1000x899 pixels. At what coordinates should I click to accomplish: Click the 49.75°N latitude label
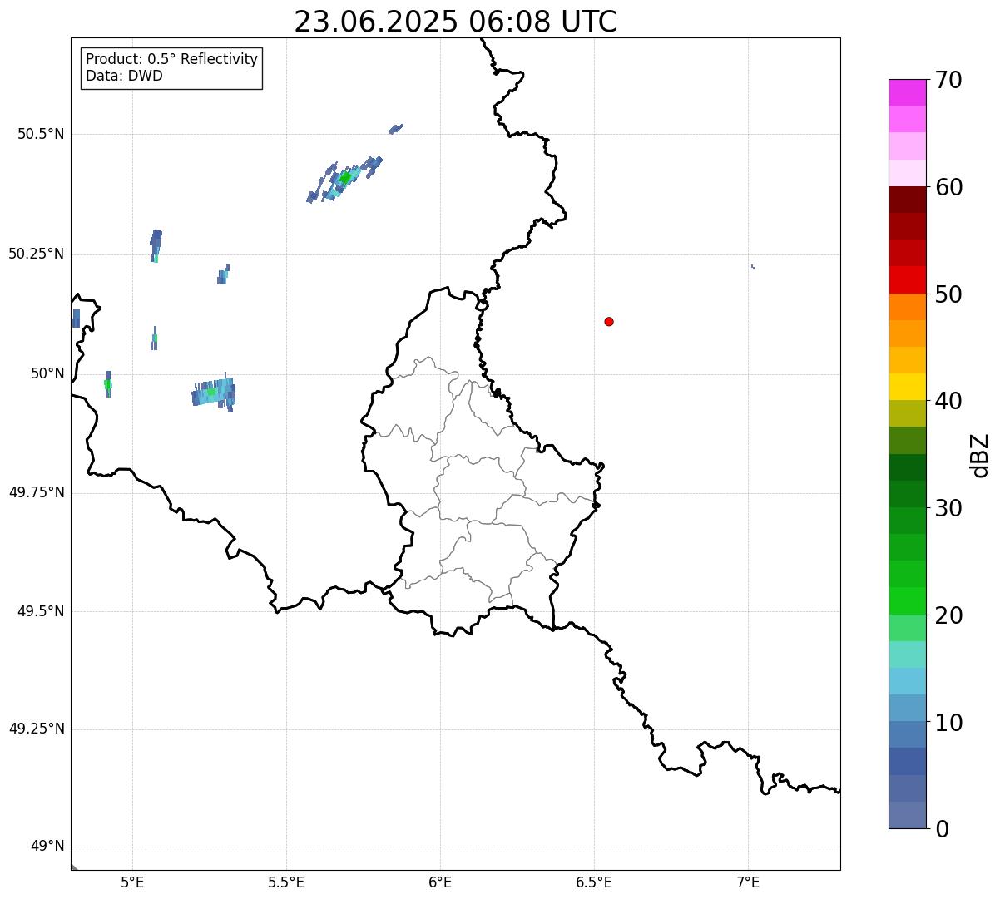(37, 492)
